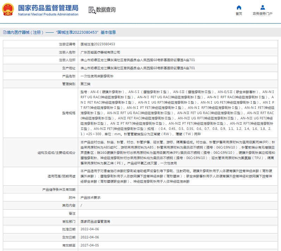
Task: Click the document icon before 境内医疗器械
Action: coord(5,32)
